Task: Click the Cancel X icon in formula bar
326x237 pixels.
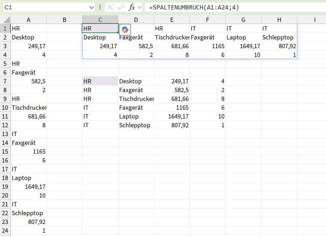Action: pos(110,7)
